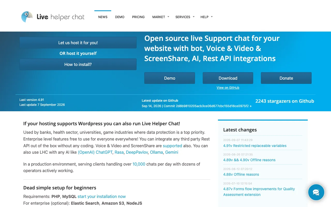The height and width of the screenshot is (207, 331).
Task: Expand the SERVICES dropdown arrow
Action: click(193, 17)
